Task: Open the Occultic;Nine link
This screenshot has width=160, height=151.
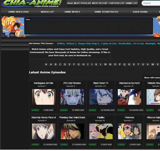Action: pos(125,43)
